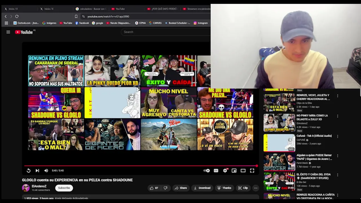This screenshot has height=203, width=361.
Task: Switch to the first Inicio / X tab
Action: click(x=19, y=9)
